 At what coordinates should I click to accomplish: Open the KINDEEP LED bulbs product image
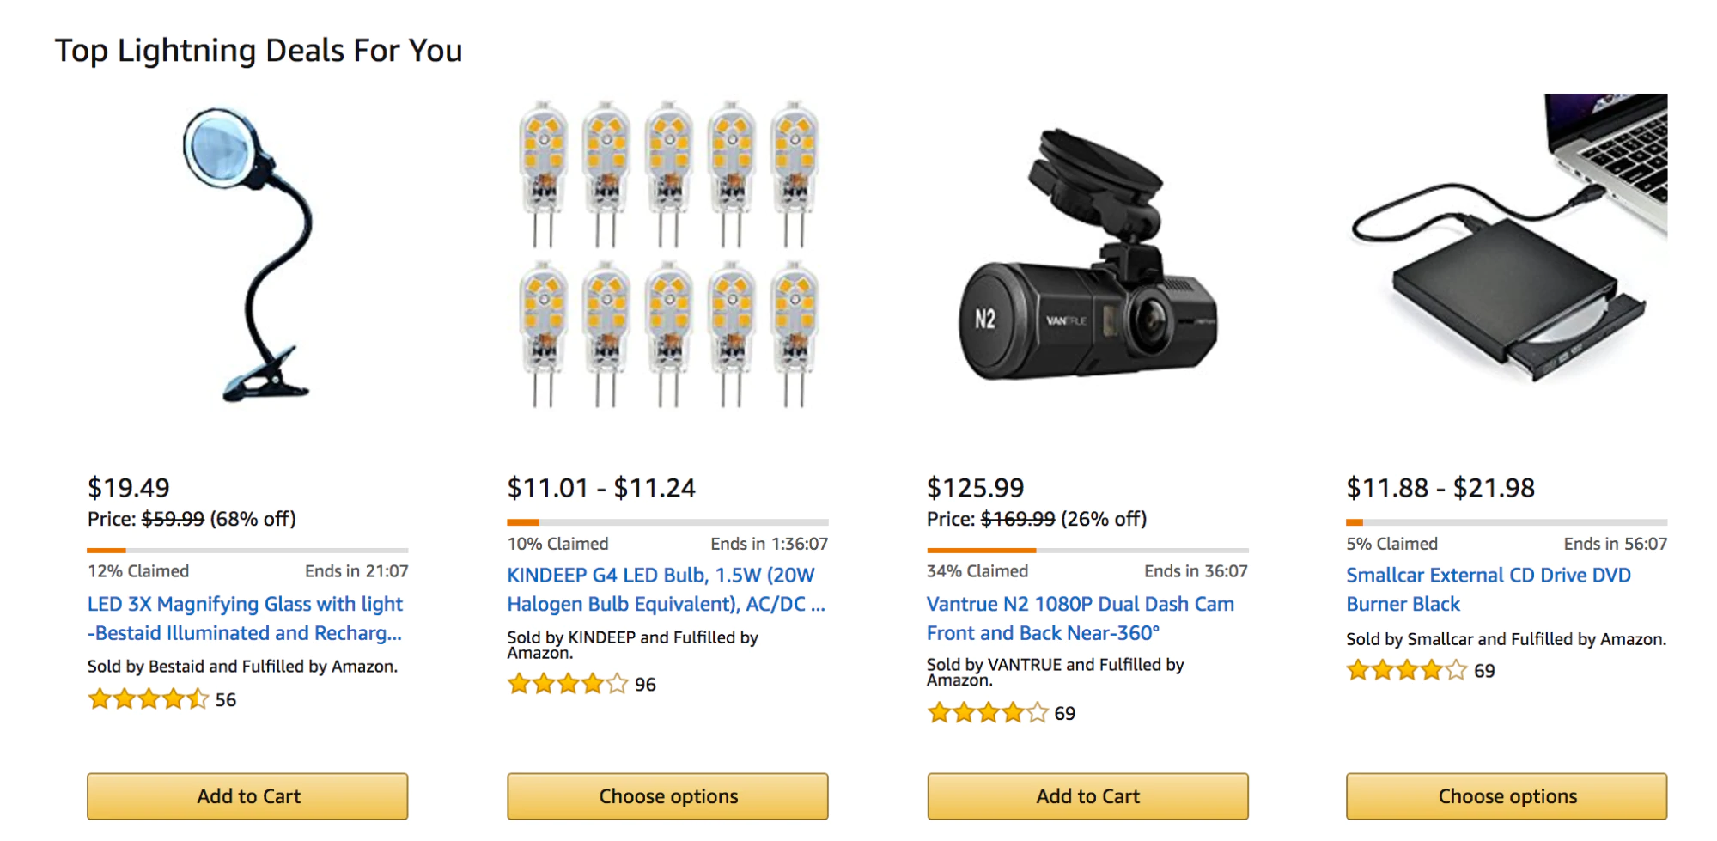[x=667, y=255]
